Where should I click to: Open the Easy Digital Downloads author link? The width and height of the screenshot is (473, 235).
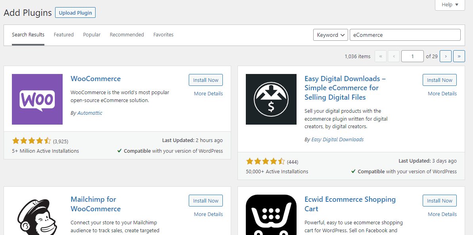click(x=337, y=140)
